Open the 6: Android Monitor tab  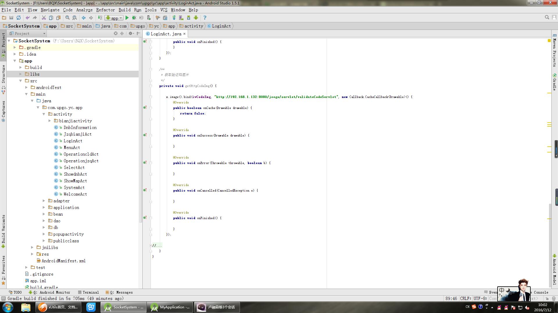pos(49,292)
